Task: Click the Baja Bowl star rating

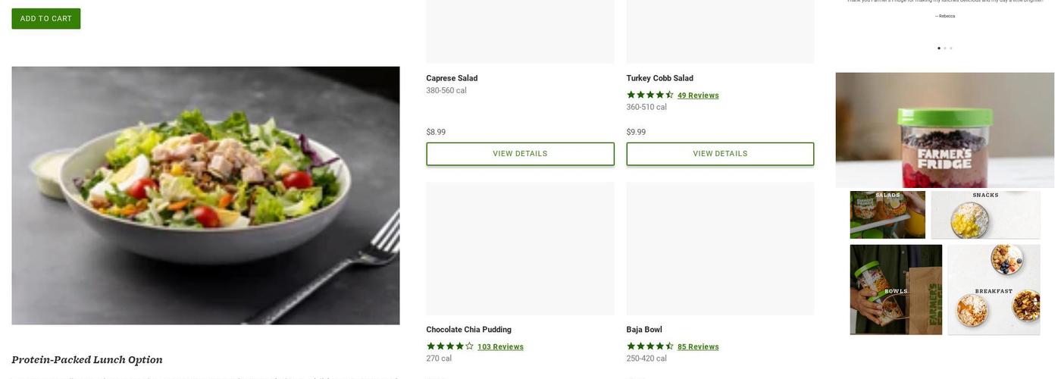Action: click(649, 347)
